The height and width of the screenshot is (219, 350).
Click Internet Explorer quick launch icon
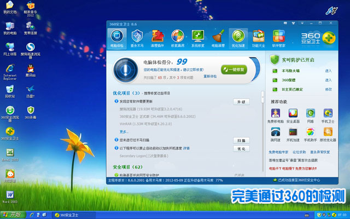32,215
